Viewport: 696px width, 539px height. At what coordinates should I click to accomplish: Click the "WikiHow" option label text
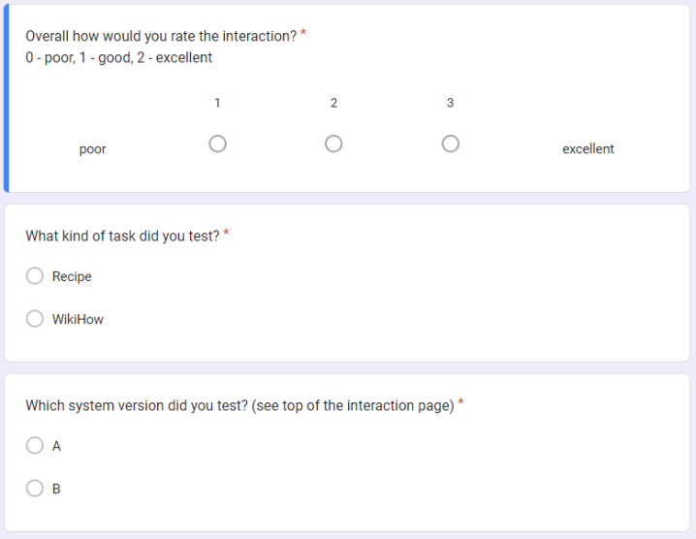(x=78, y=319)
